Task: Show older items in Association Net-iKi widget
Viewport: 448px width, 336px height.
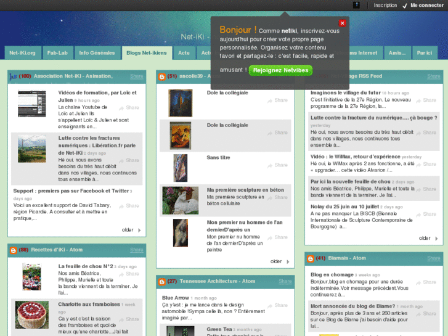Action: (131, 230)
